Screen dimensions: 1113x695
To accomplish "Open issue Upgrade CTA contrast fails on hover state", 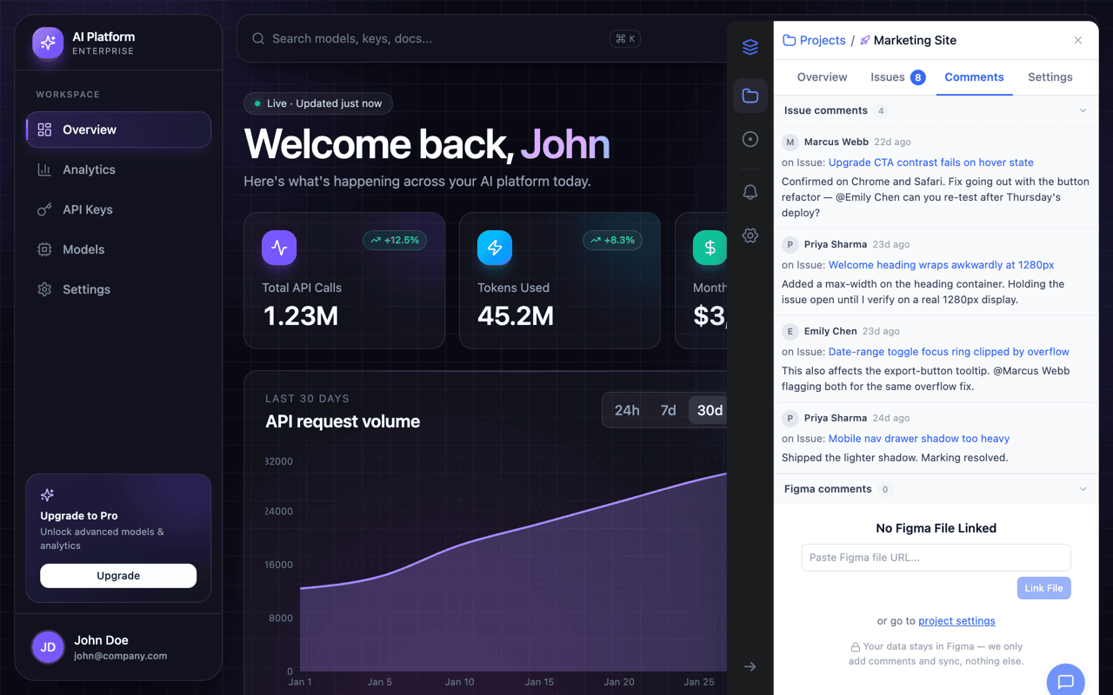I will 930,162.
